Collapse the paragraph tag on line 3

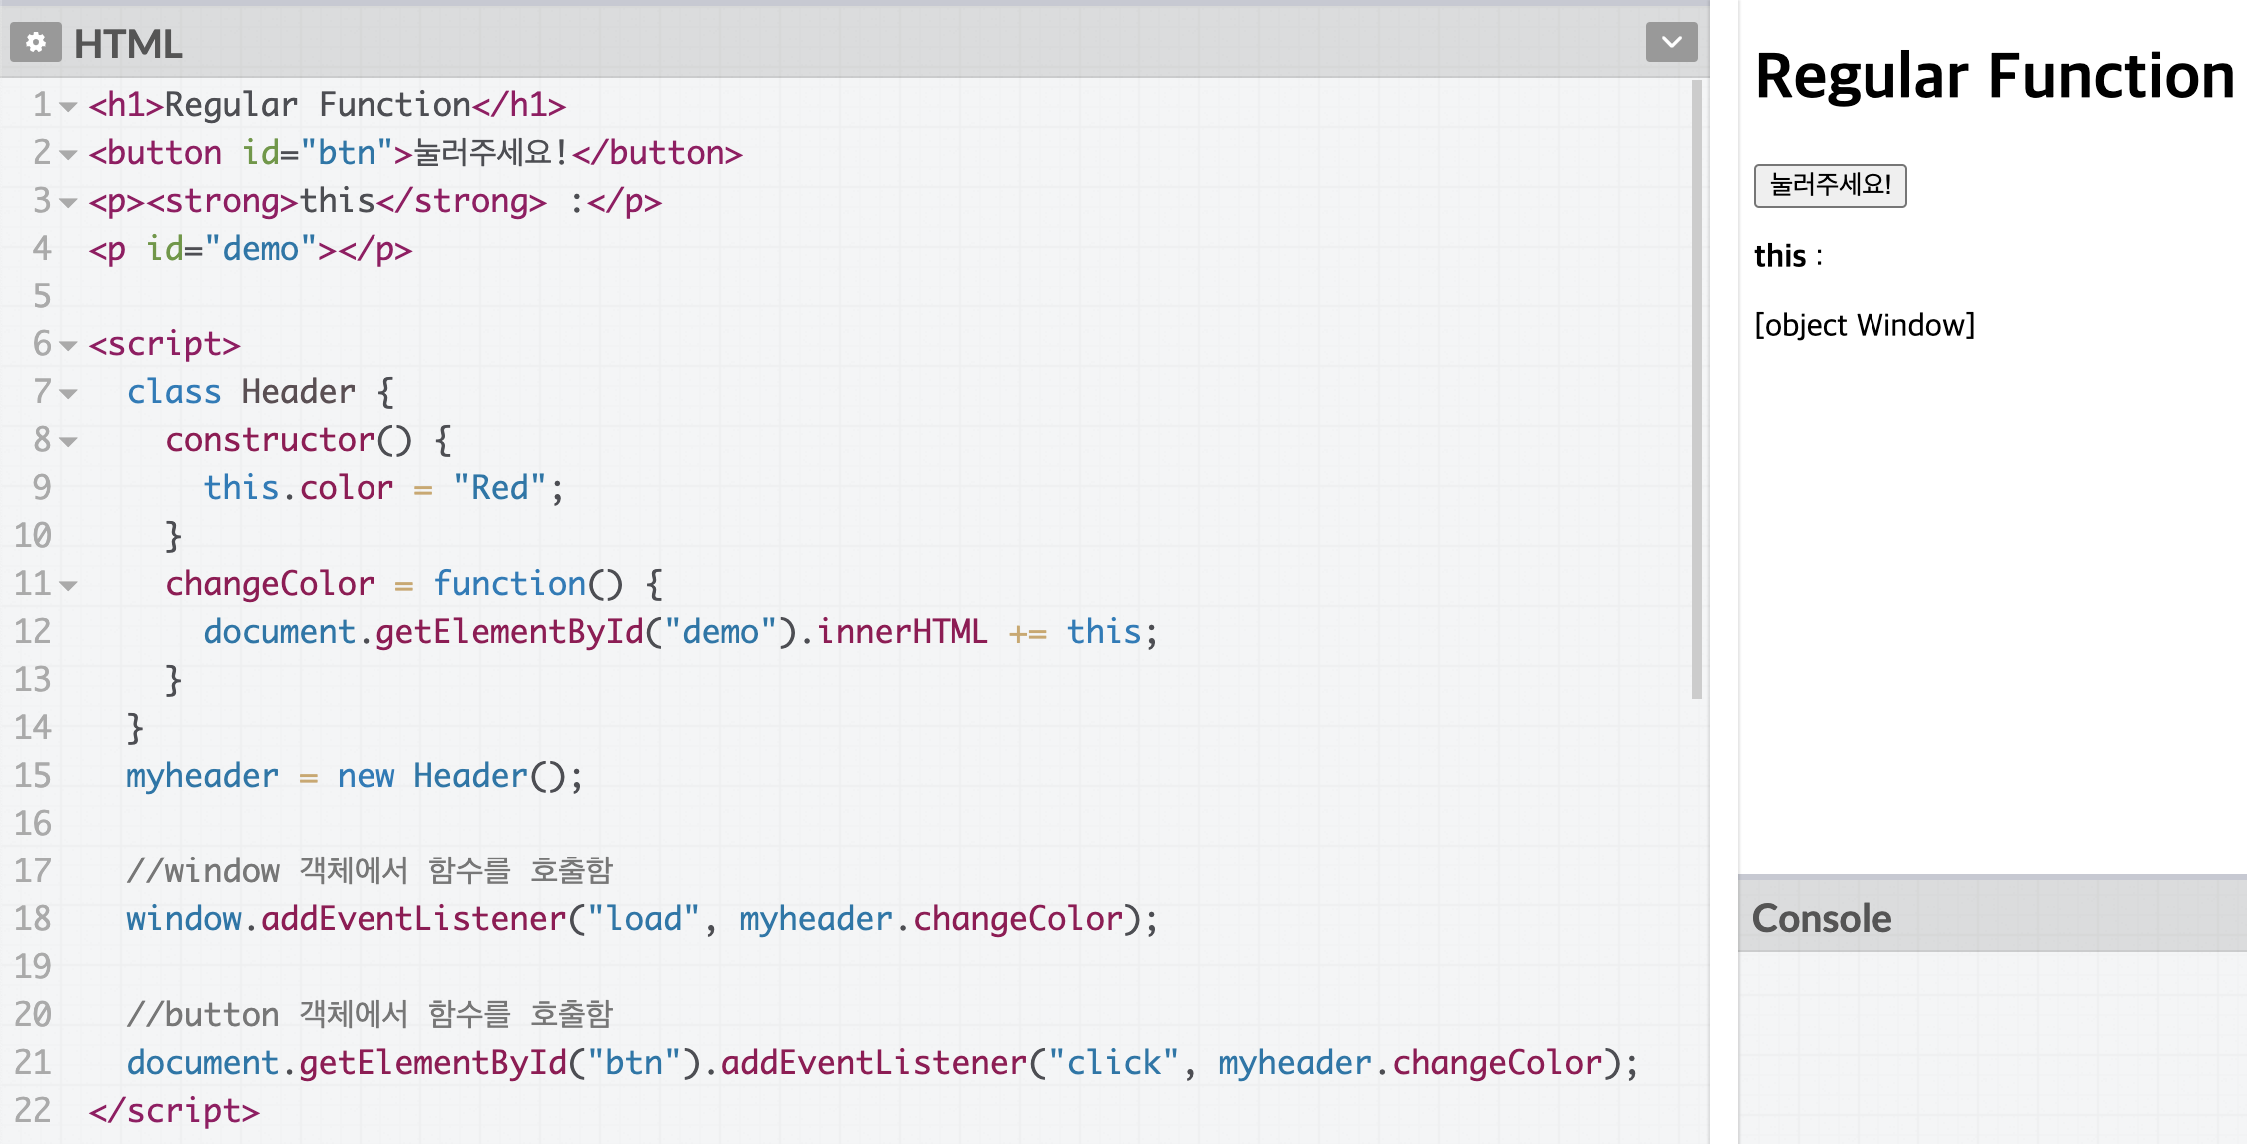tap(68, 202)
